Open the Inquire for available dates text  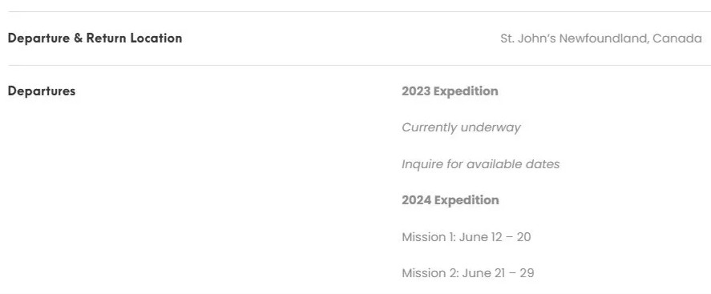[481, 164]
